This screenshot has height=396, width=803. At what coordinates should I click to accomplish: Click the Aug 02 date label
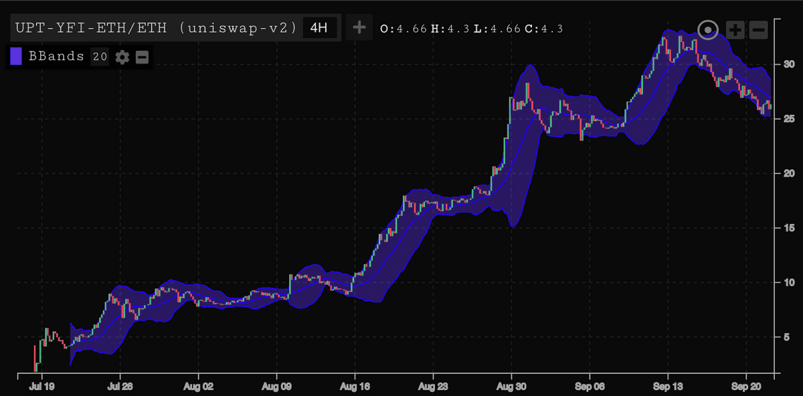pyautogui.click(x=199, y=387)
